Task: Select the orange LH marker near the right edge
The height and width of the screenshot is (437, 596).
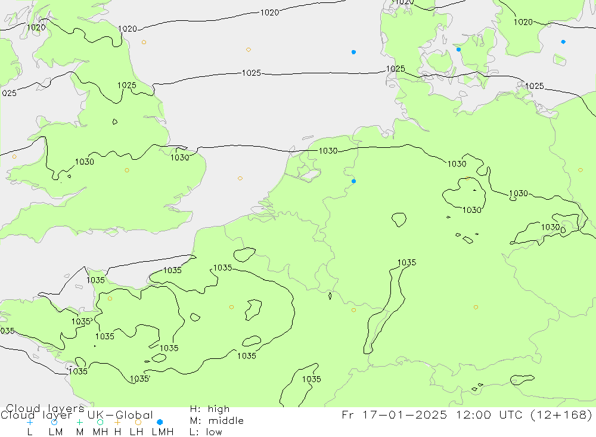Action: tap(580, 170)
